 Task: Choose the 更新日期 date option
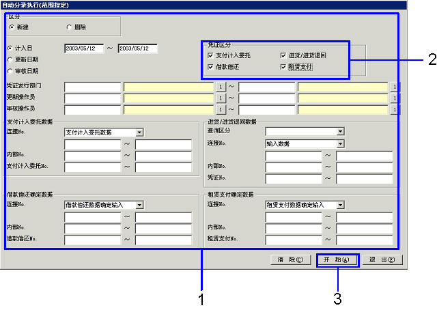(x=10, y=59)
